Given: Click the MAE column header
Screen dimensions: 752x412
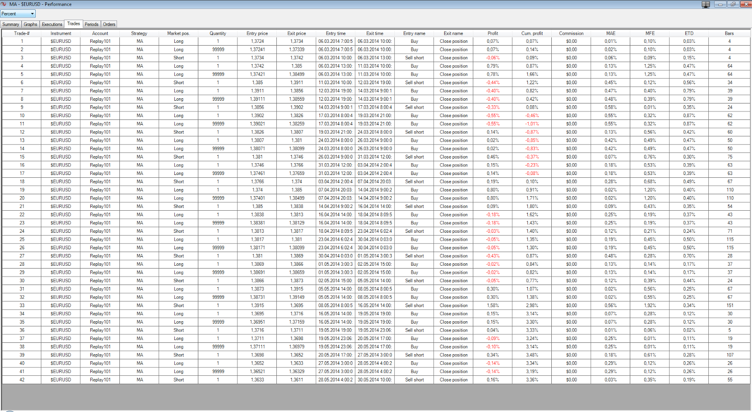Looking at the screenshot, I should pyautogui.click(x=611, y=33).
